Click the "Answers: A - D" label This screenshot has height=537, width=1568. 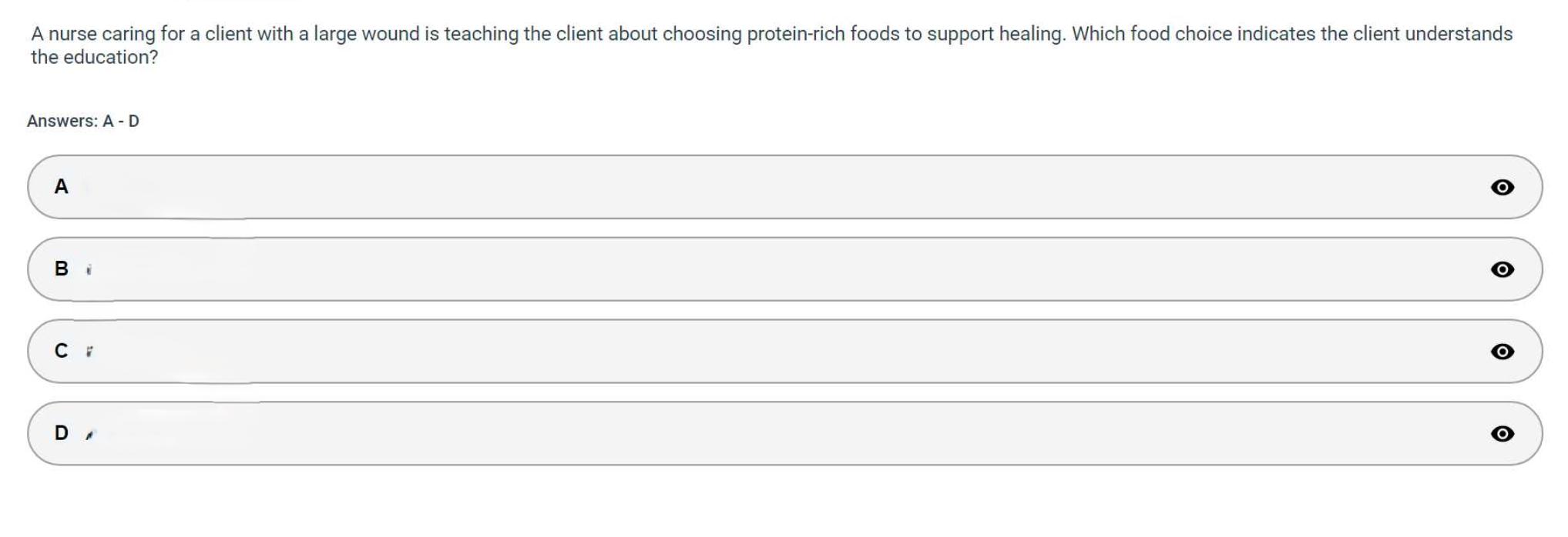click(x=83, y=122)
